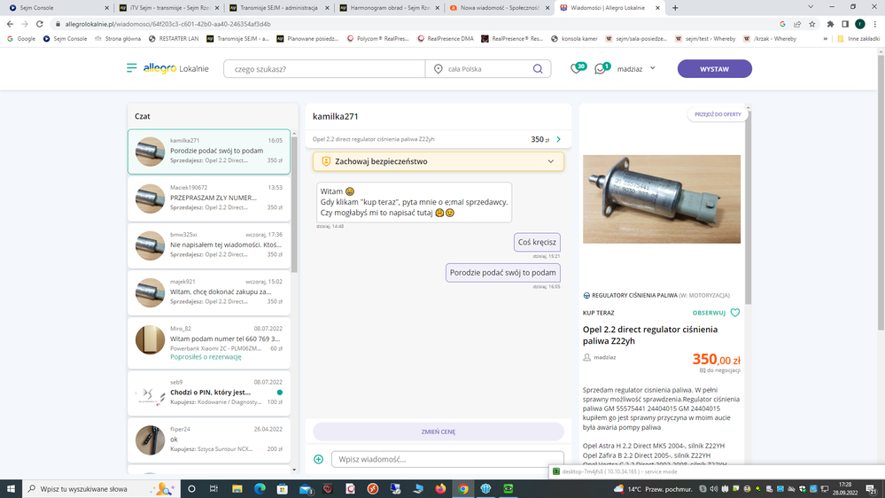Switch to Nowa wiadomość - Społeczność tab
The width and height of the screenshot is (885, 498).
(499, 8)
